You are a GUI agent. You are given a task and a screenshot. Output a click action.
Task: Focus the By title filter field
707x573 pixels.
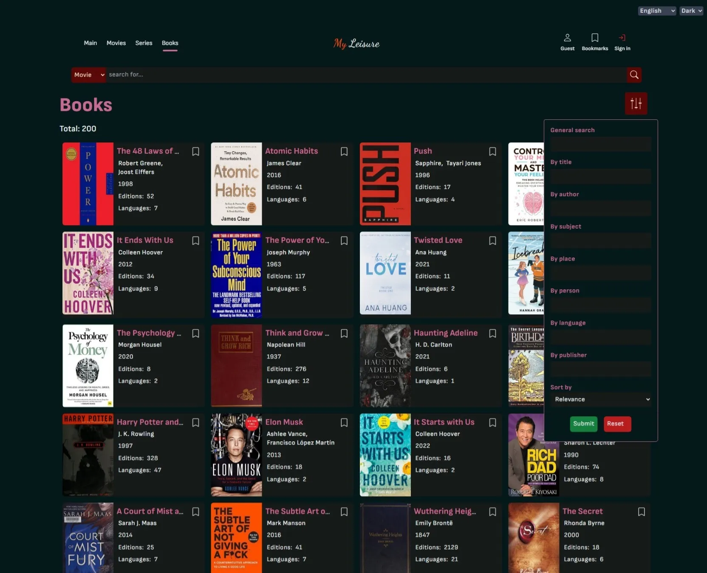point(601,176)
